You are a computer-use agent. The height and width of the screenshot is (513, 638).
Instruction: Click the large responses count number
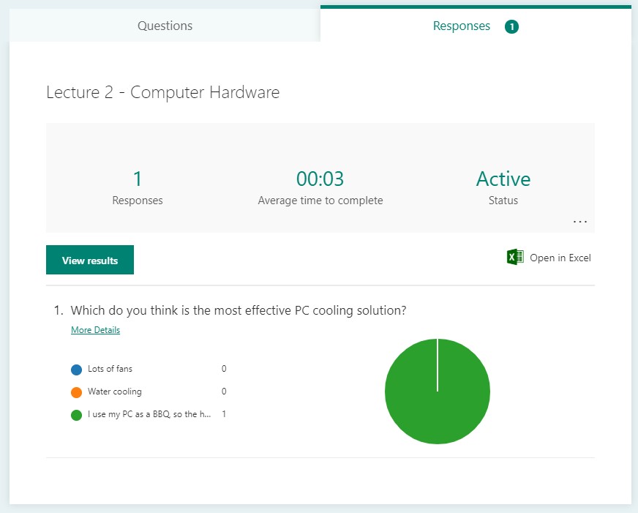point(137,179)
